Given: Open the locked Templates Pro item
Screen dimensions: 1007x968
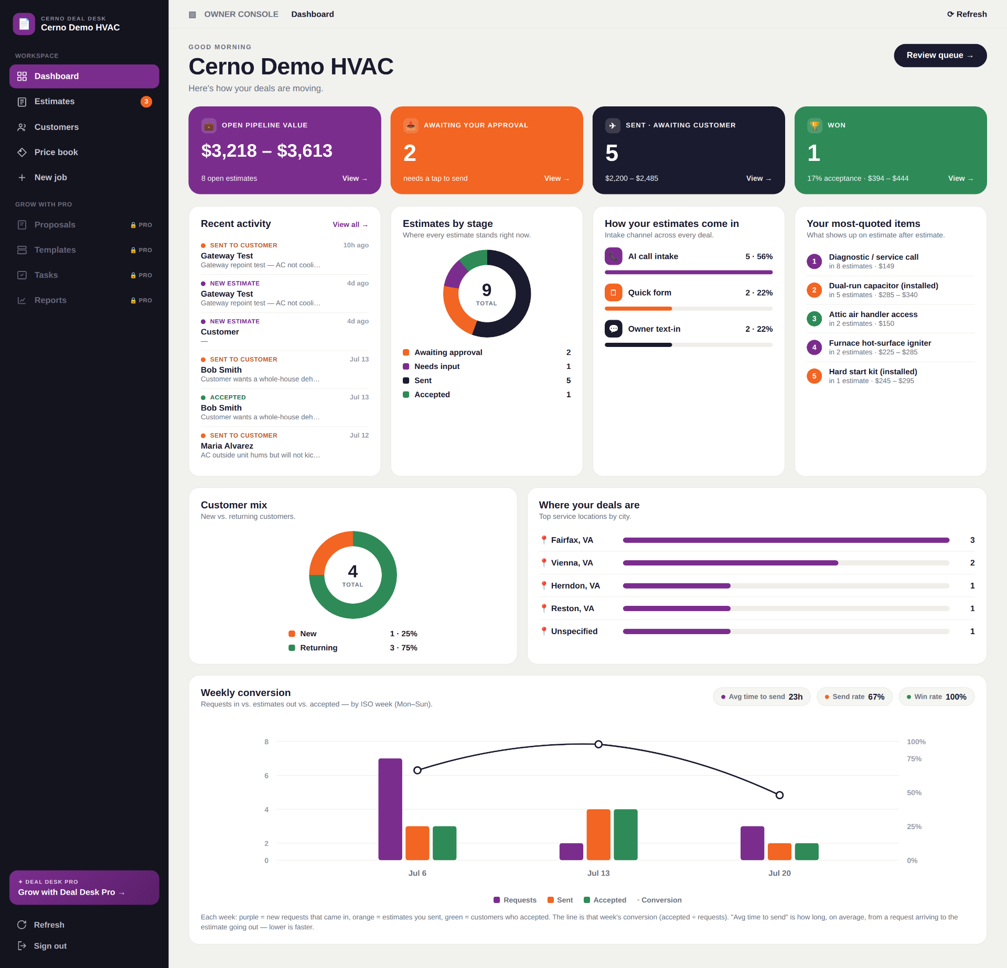Looking at the screenshot, I should point(84,249).
